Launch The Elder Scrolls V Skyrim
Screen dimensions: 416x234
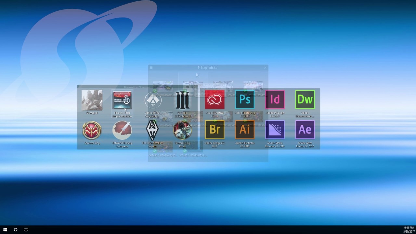(x=153, y=129)
